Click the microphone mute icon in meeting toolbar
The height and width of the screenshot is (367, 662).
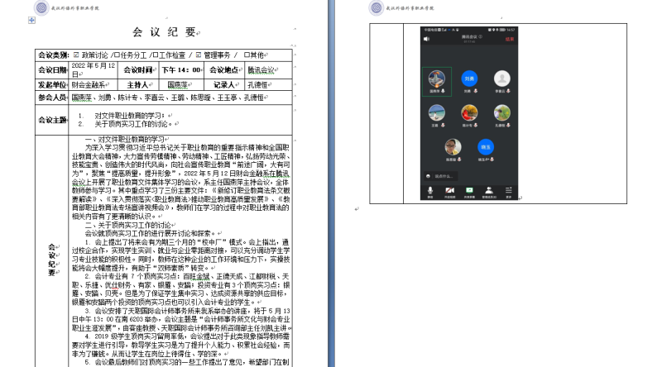click(x=429, y=192)
